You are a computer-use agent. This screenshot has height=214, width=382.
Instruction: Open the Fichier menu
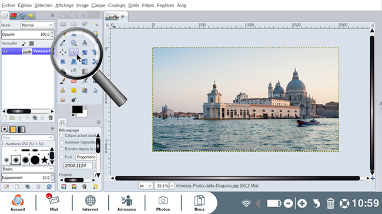(8, 5)
